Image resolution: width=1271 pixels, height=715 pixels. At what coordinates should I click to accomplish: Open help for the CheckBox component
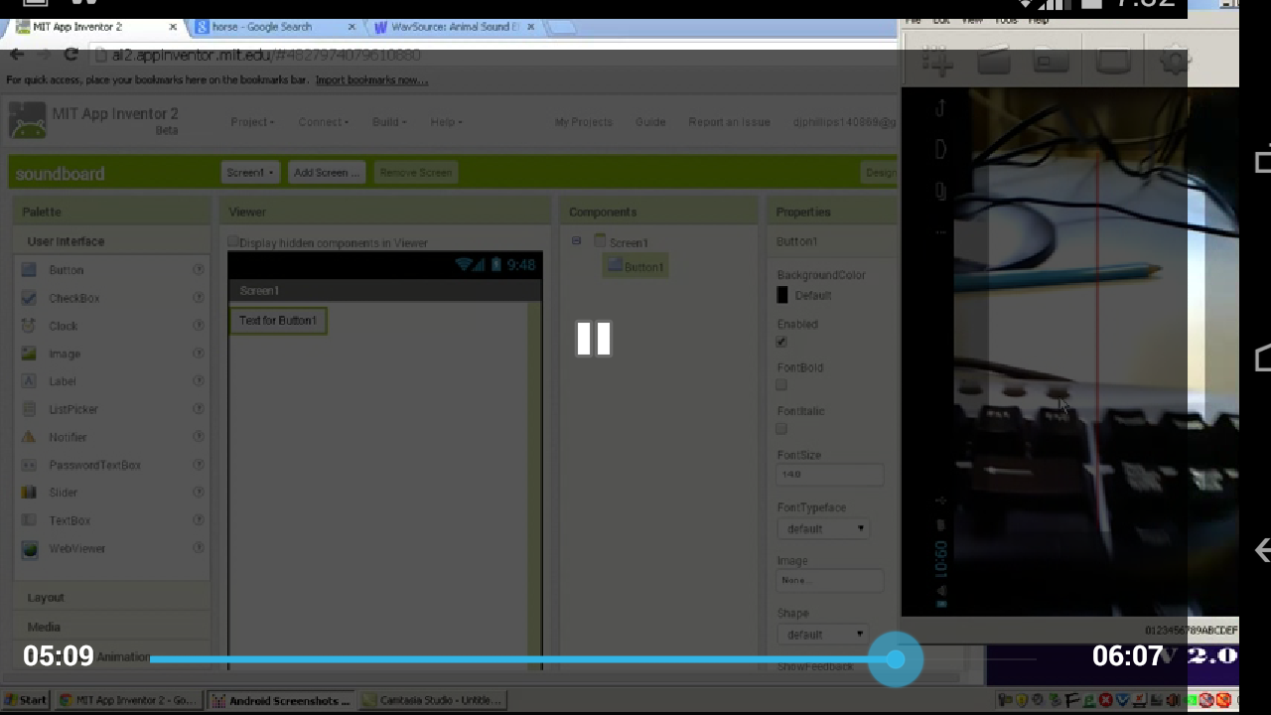199,298
